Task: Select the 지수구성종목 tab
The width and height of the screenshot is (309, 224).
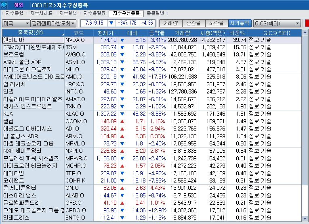Action: 126,13
